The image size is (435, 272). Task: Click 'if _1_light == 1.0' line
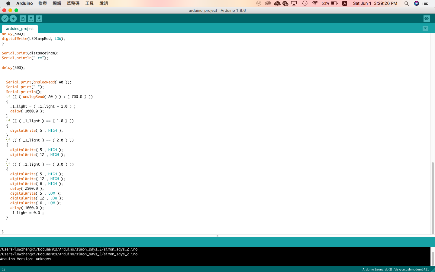(40, 121)
